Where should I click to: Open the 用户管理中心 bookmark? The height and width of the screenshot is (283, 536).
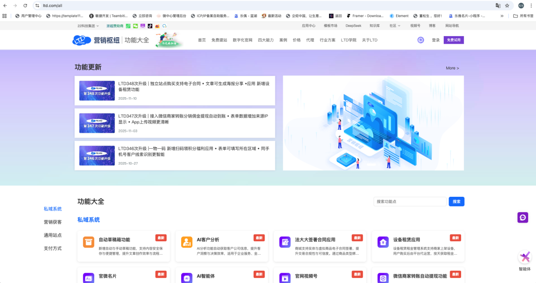pos(28,16)
